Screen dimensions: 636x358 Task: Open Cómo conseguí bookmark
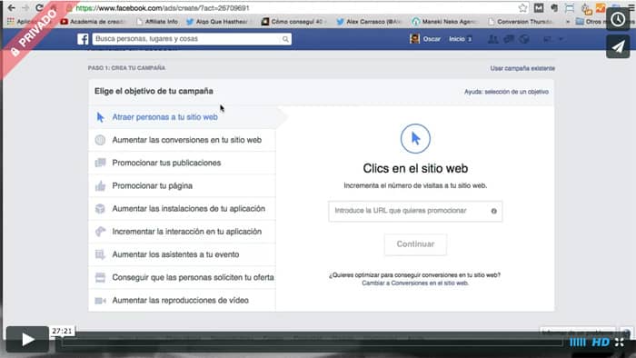point(293,22)
